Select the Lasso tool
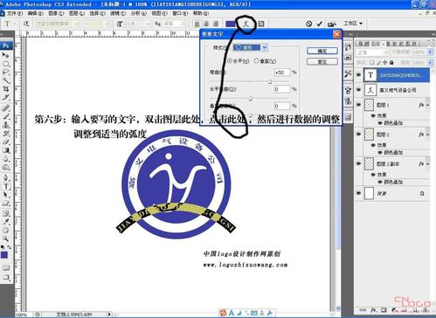This screenshot has height=318, width=436. 6,72
